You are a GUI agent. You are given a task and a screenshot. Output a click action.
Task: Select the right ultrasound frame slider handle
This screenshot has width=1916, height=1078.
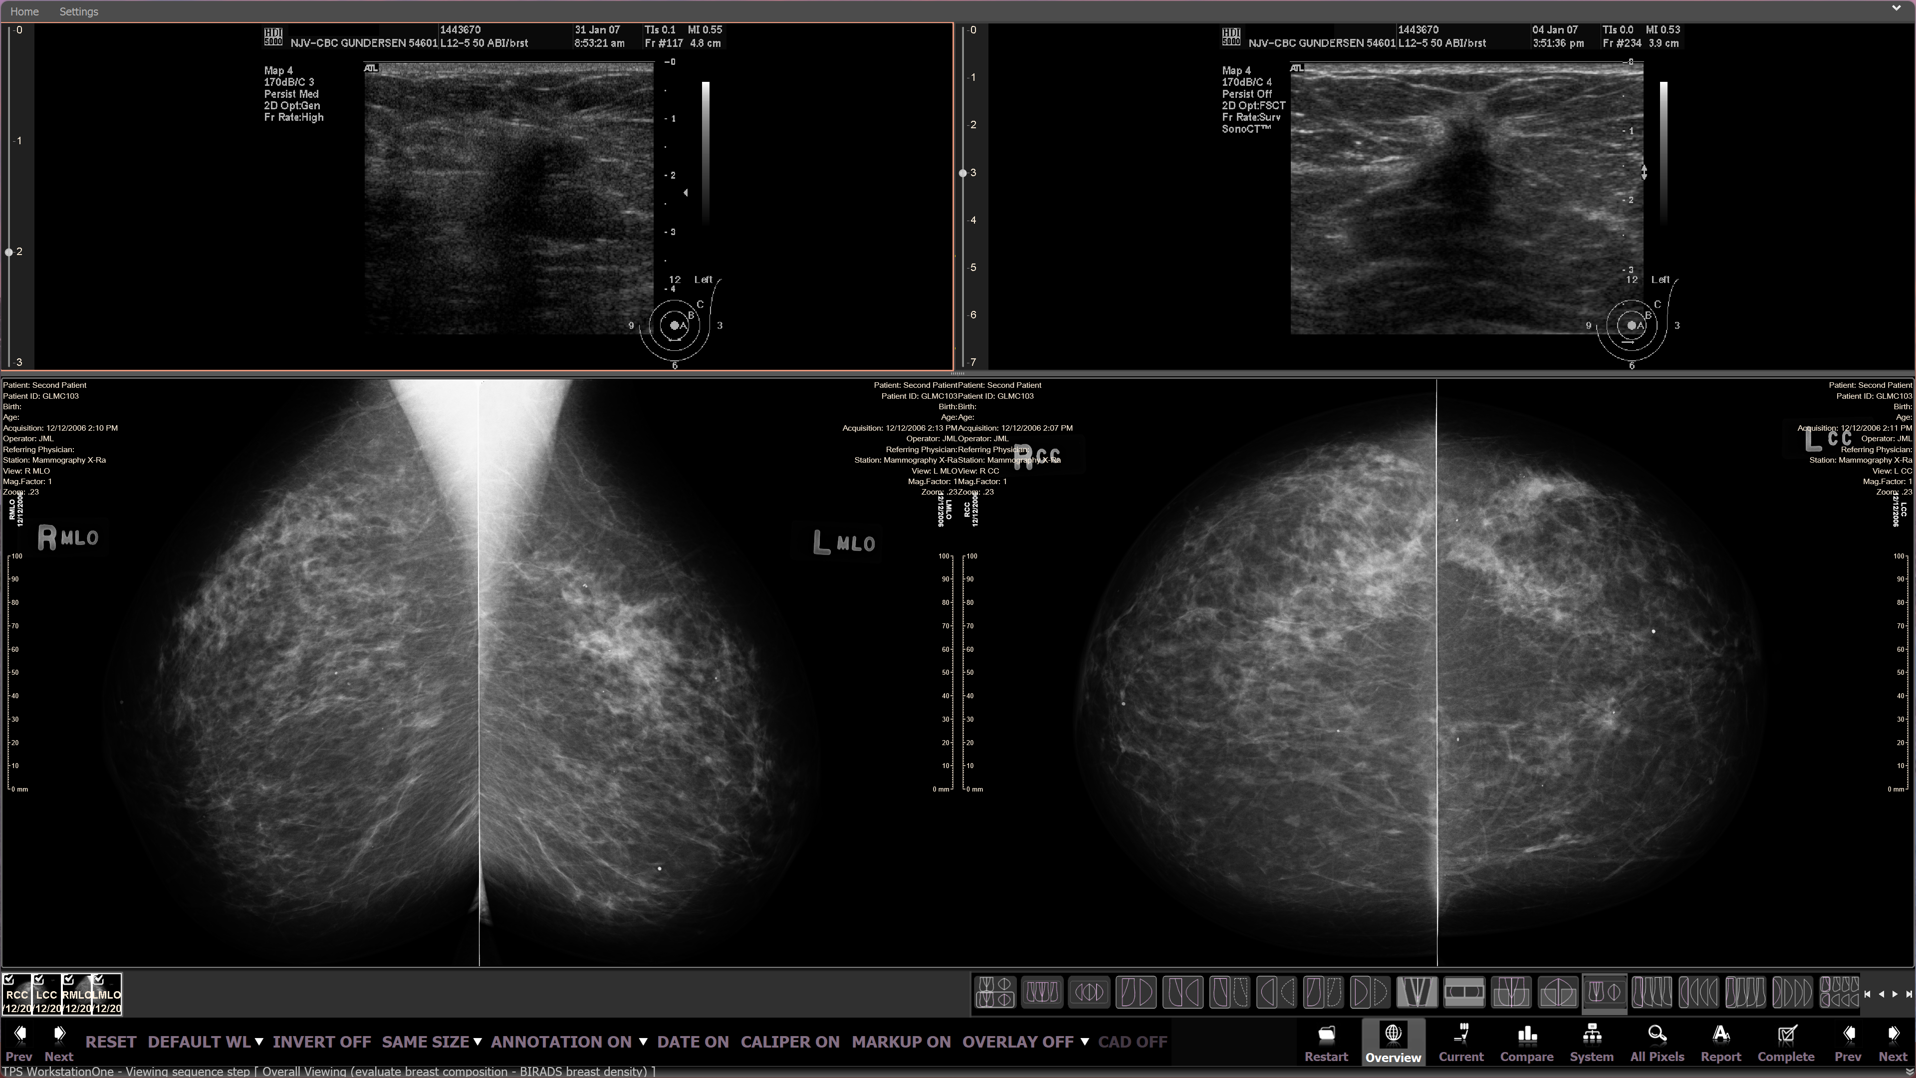(x=962, y=173)
